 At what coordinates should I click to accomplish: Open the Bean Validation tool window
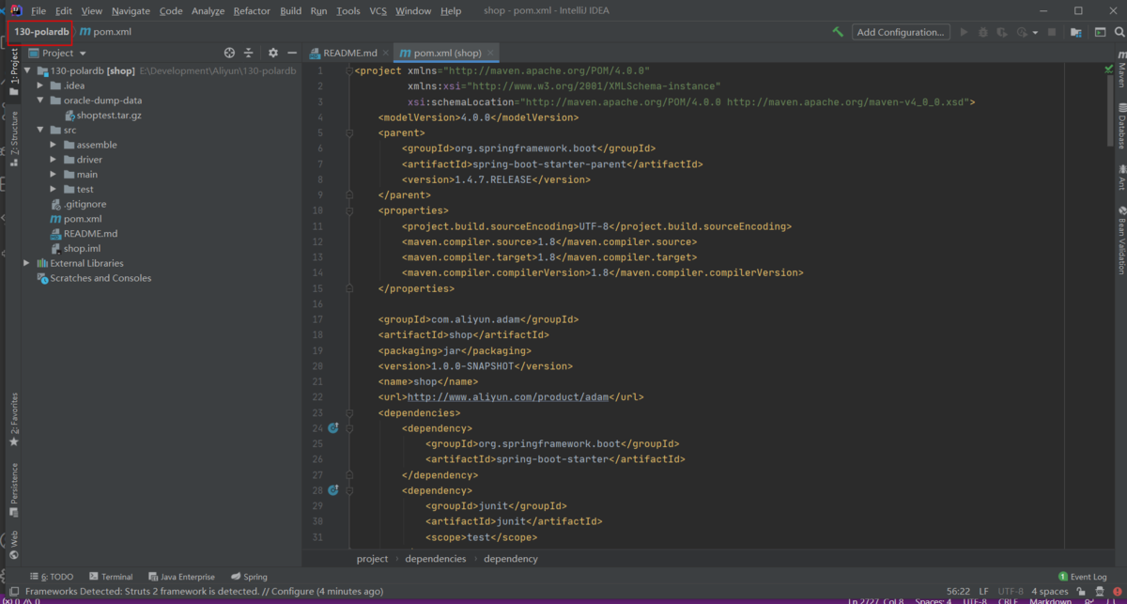pyautogui.click(x=1121, y=240)
